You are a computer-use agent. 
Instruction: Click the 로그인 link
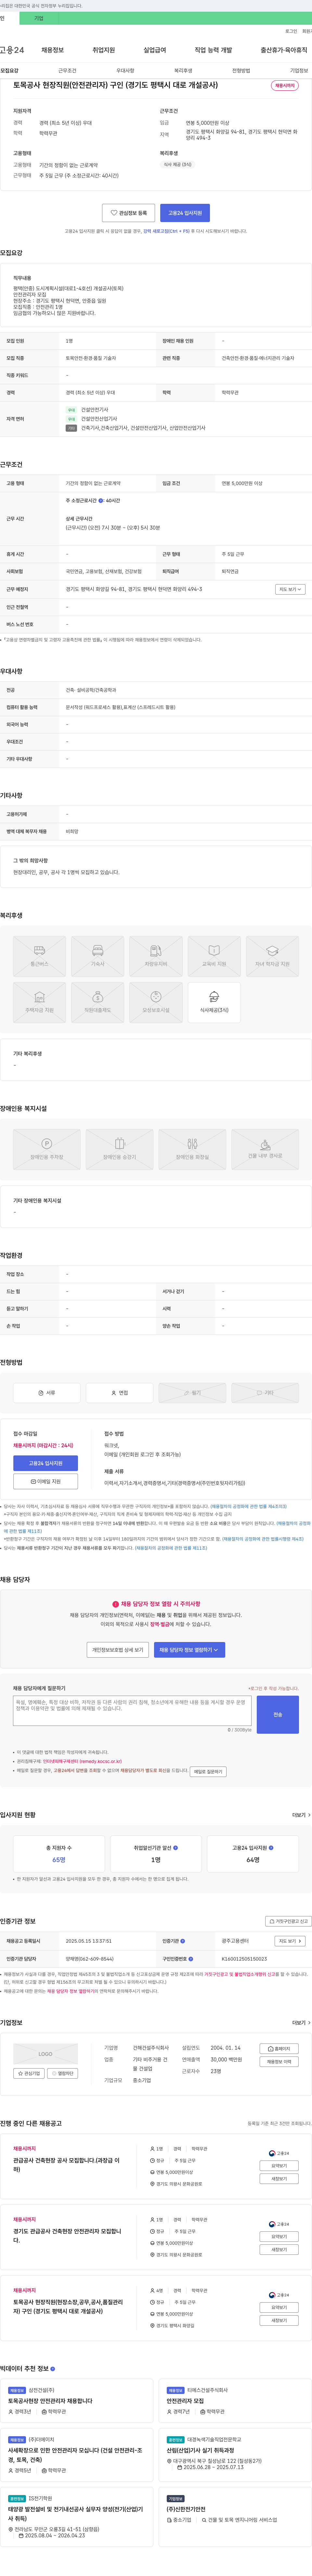coord(291,31)
